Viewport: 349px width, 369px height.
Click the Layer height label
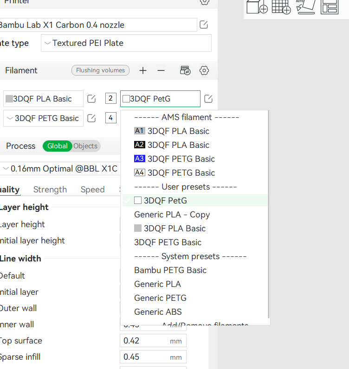pos(22,224)
